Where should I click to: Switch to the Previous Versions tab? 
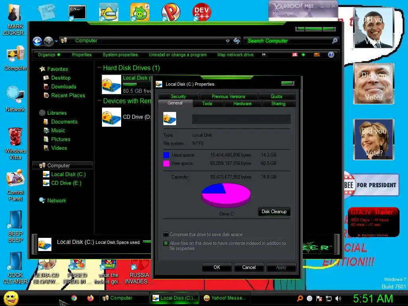coord(228,96)
